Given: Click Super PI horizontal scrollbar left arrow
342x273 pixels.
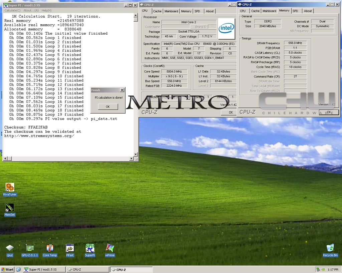Looking at the screenshot, I should tap(5, 158).
